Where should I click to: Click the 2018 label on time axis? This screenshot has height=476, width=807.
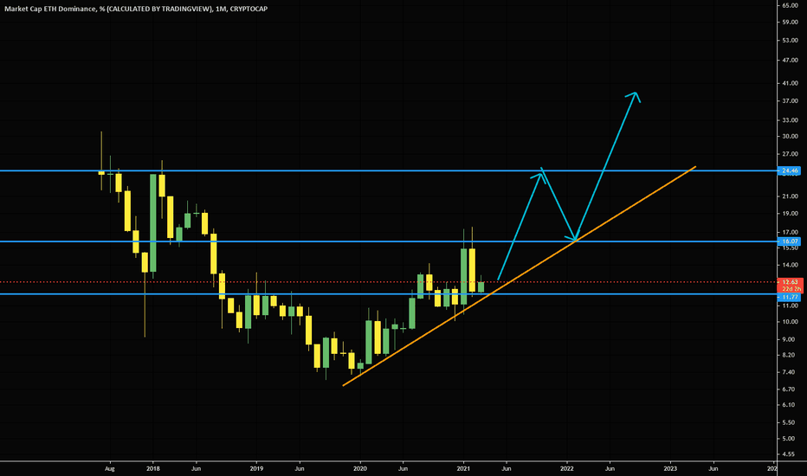tap(153, 469)
